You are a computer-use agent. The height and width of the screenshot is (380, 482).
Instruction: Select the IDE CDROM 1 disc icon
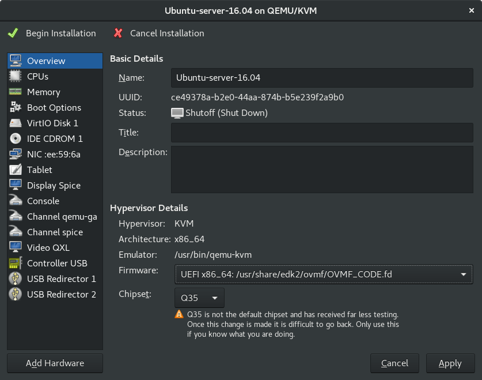coord(16,138)
